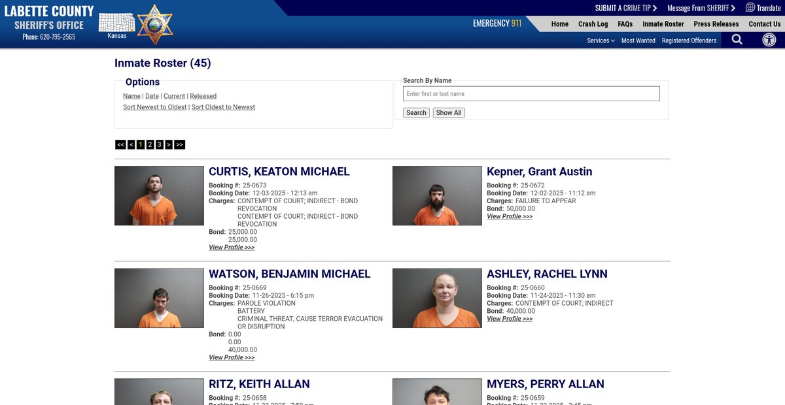785x405 pixels.
Task: Click FAILURE TO APPEAR charge text
Action: point(546,201)
